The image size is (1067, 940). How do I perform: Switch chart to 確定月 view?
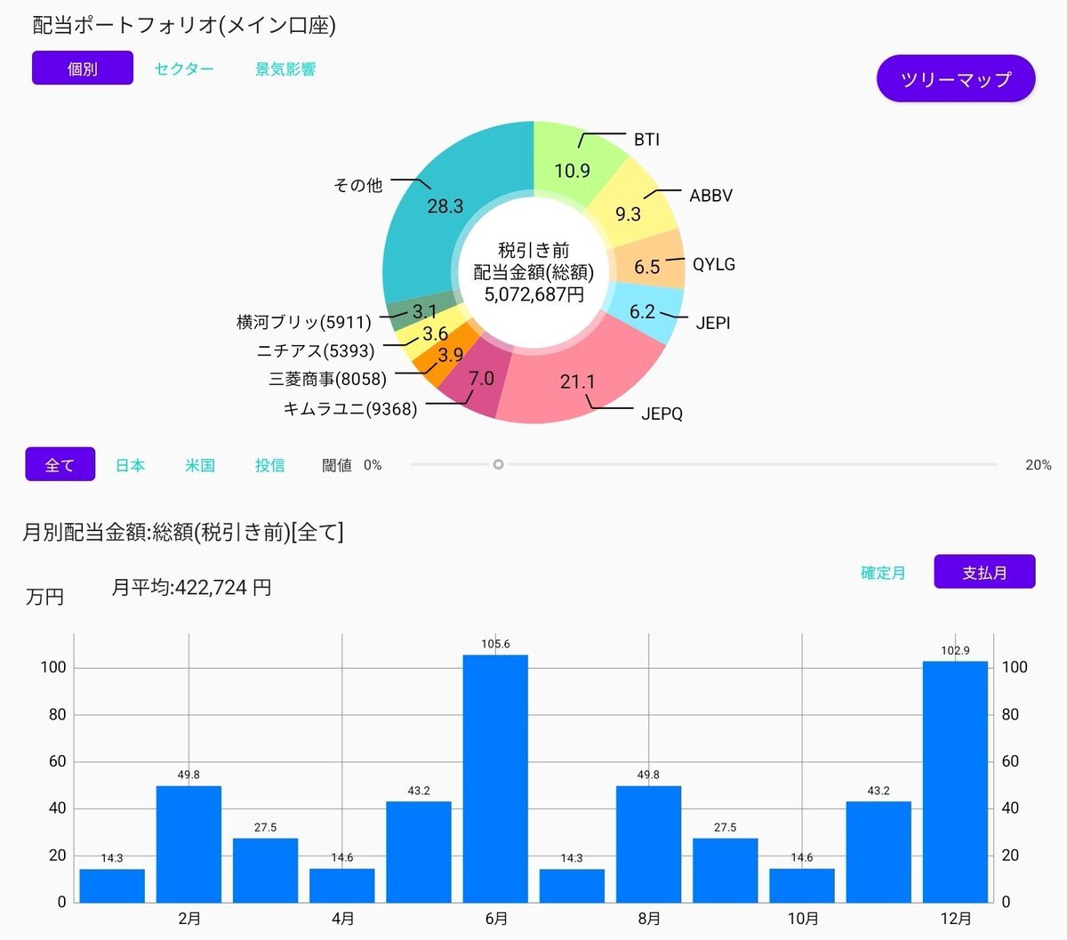883,573
